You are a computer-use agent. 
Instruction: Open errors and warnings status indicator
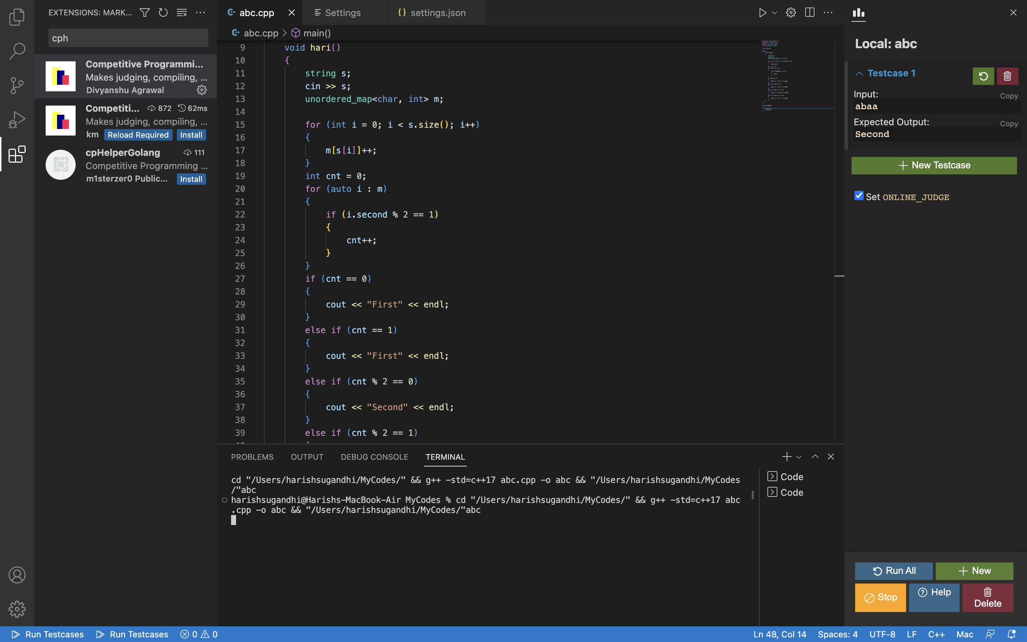coord(199,635)
